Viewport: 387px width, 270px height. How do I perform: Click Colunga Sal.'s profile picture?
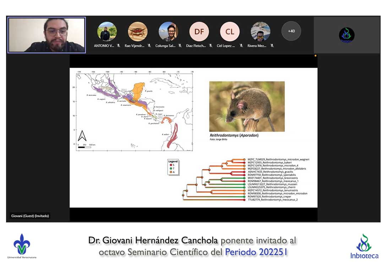[x=168, y=32]
